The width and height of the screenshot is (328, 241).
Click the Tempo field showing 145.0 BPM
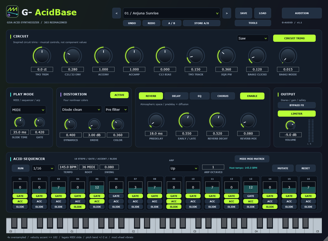[x=68, y=167]
